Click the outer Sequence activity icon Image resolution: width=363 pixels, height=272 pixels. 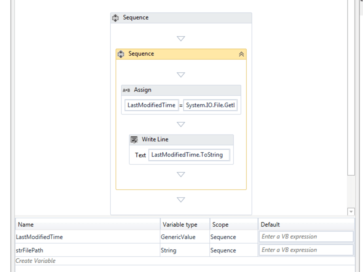pyautogui.click(x=115, y=18)
